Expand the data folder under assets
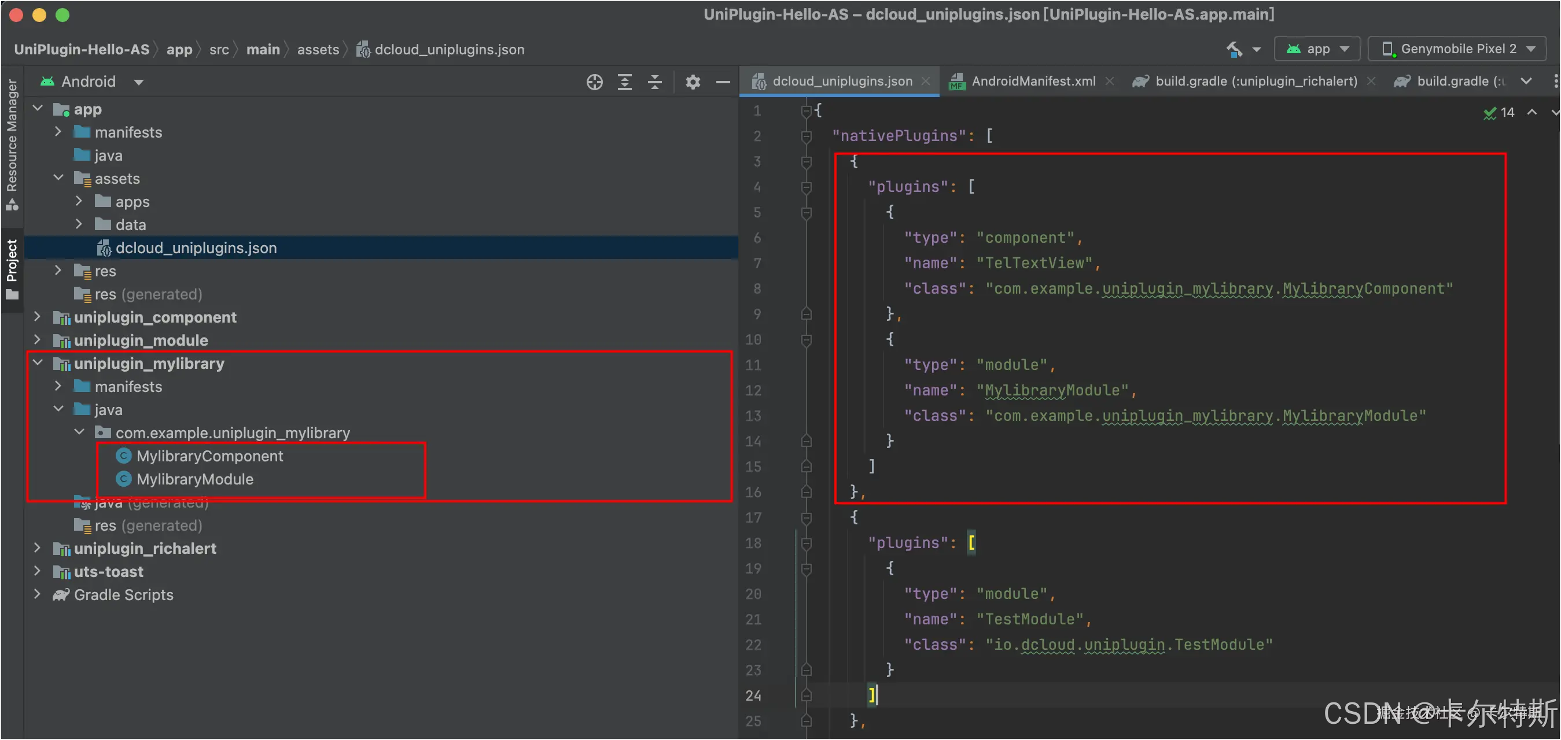1561x740 pixels. (x=79, y=224)
